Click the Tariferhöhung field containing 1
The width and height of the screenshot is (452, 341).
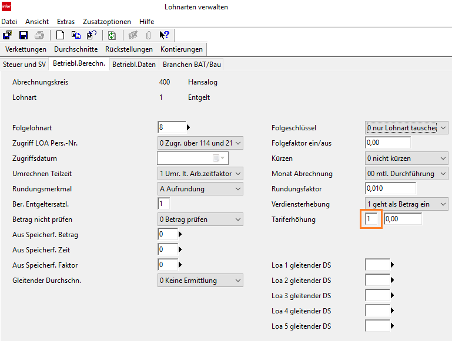tap(371, 219)
